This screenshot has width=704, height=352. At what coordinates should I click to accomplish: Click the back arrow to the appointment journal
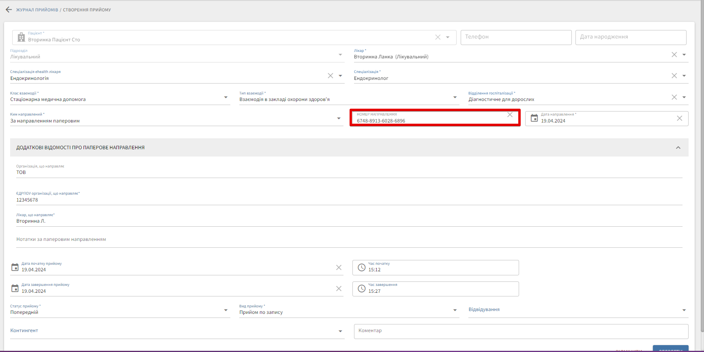pyautogui.click(x=9, y=10)
